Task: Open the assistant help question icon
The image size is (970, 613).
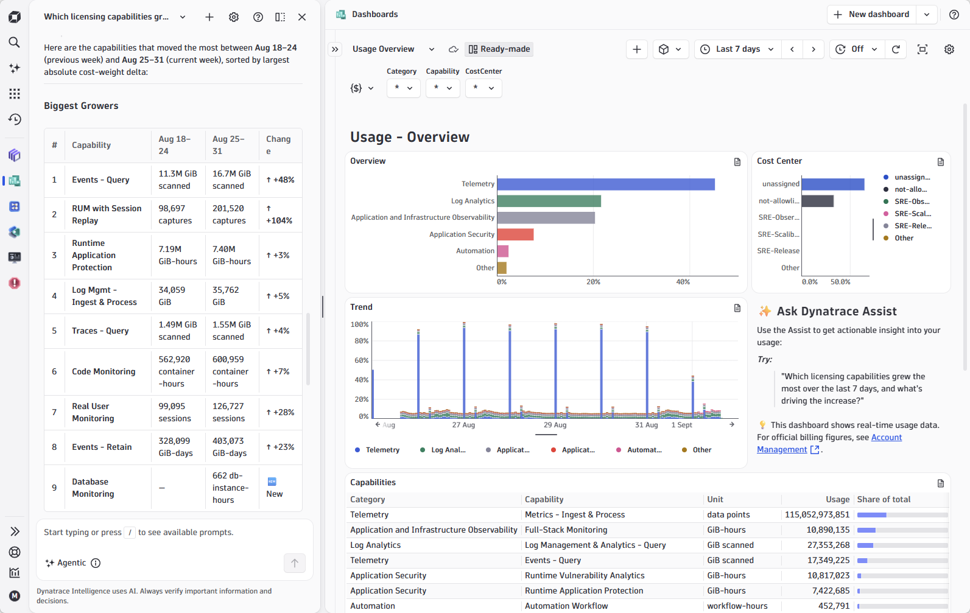Action: (258, 17)
